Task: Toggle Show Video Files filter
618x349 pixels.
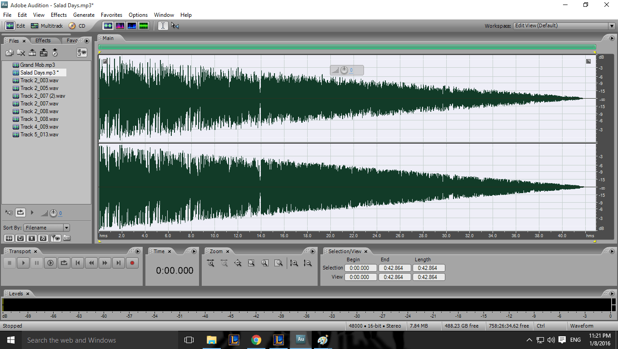Action: (x=32, y=238)
